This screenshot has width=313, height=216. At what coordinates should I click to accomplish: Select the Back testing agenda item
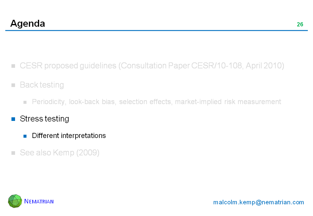pos(42,85)
